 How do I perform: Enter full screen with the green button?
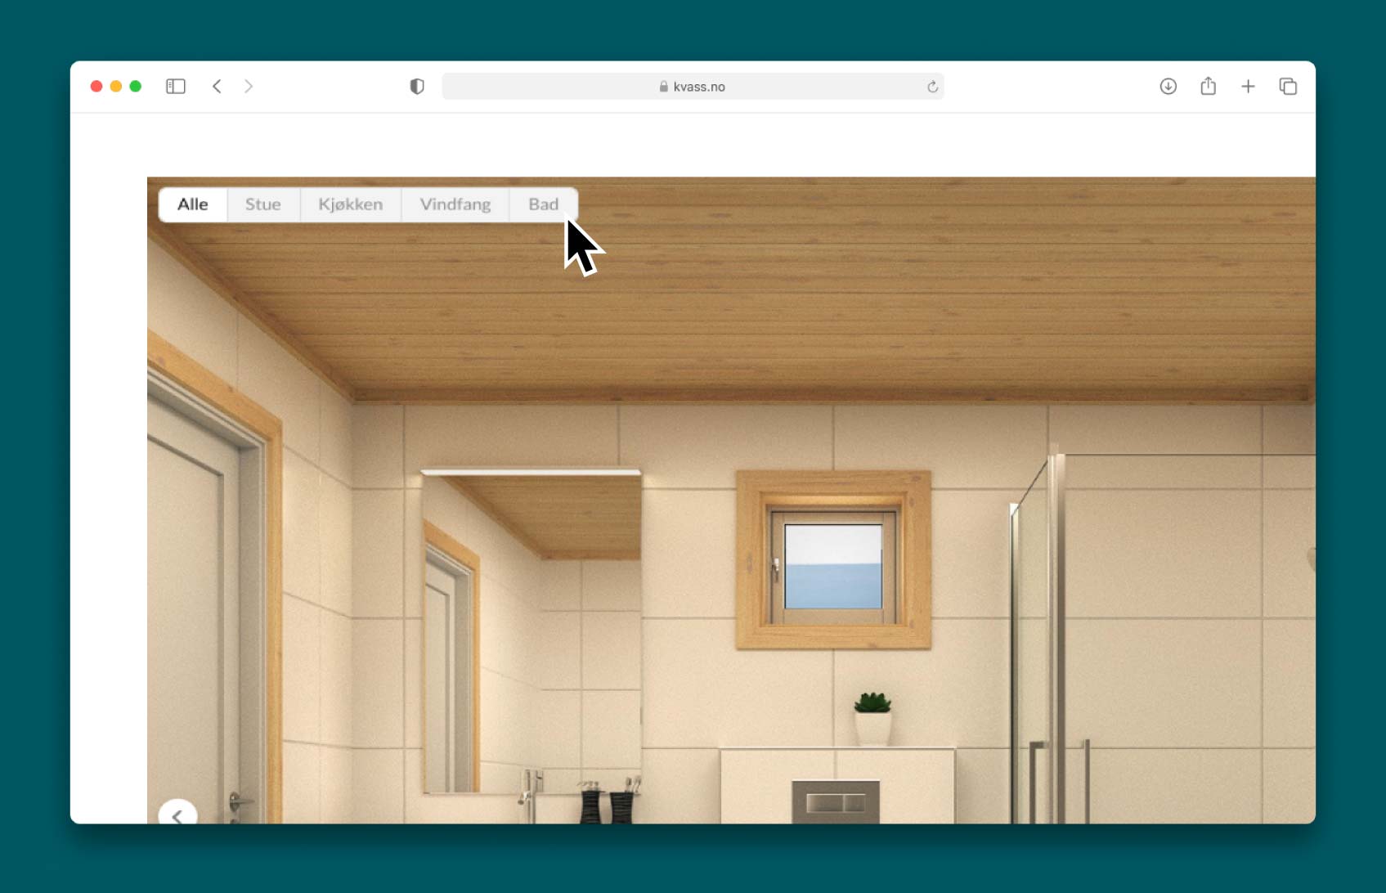pos(136,87)
